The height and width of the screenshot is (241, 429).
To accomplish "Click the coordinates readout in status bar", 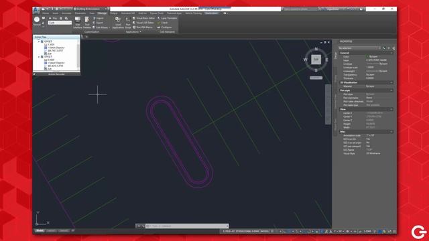I will click(x=241, y=232).
